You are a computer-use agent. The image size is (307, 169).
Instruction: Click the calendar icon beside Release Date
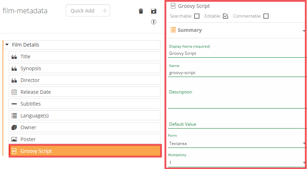coord(14,92)
